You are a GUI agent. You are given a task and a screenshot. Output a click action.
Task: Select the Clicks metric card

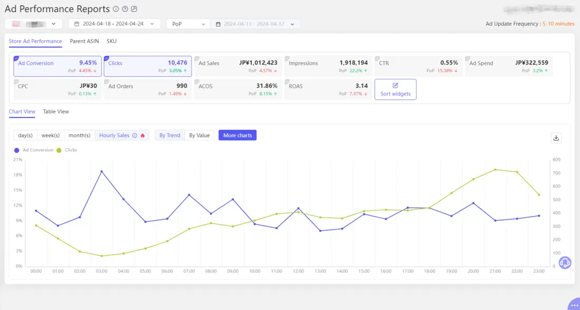[148, 66]
